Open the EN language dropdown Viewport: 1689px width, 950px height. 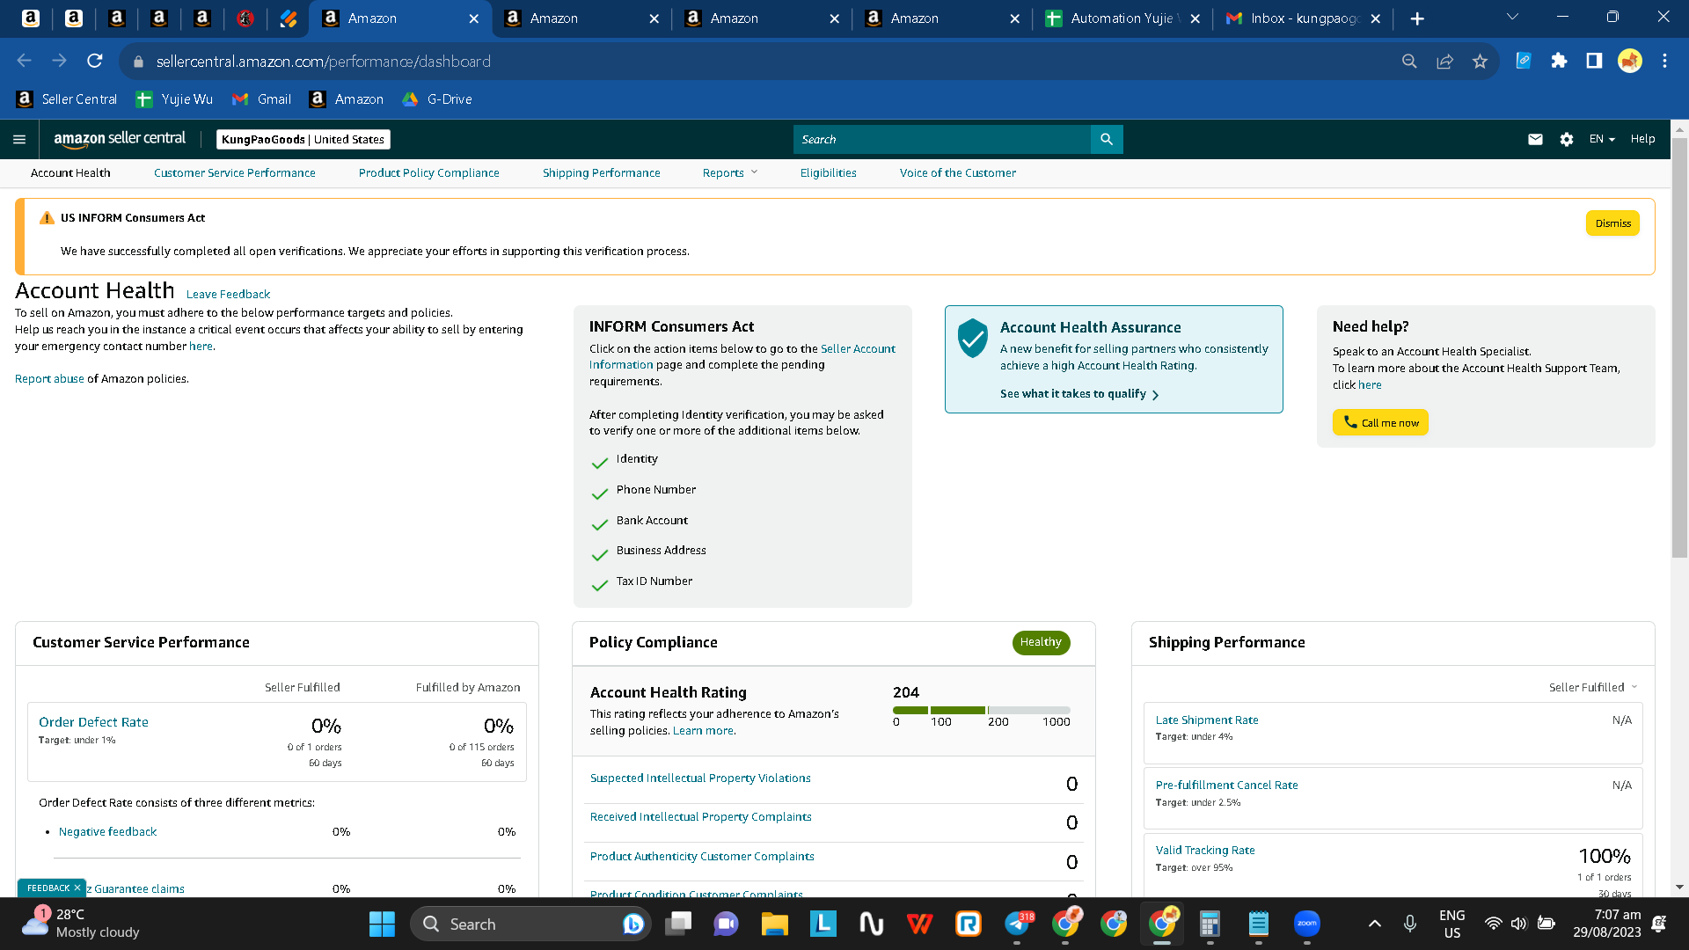click(1602, 139)
